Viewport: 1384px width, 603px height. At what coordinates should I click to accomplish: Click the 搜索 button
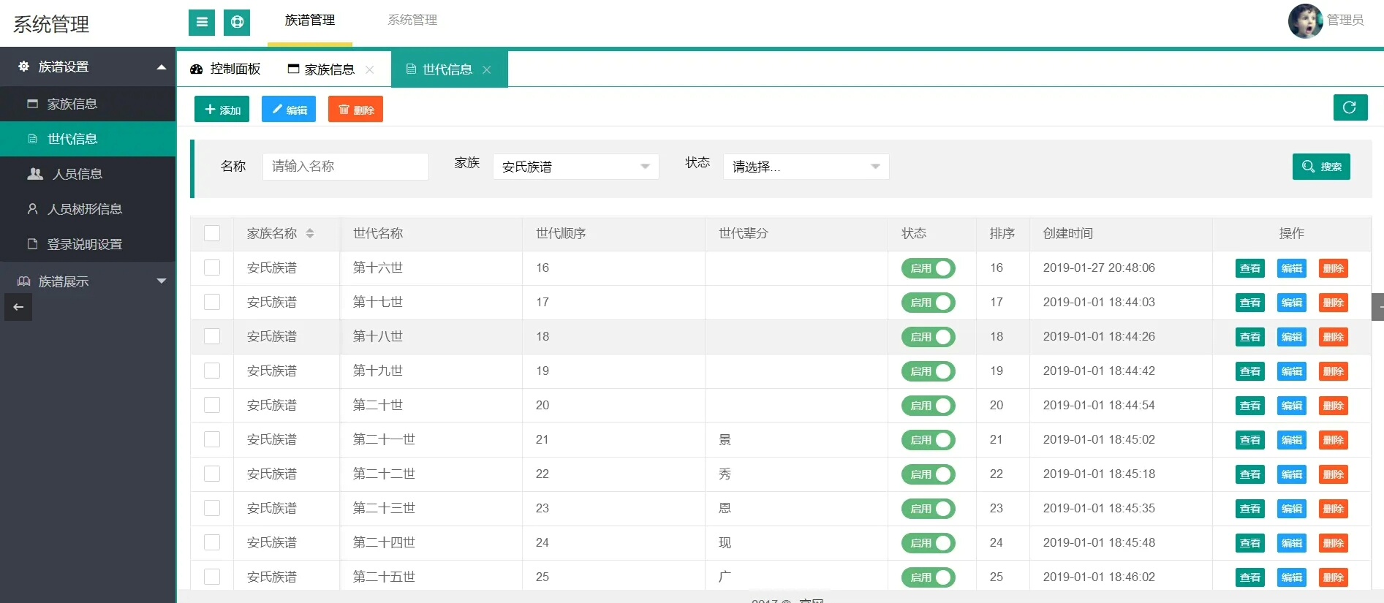coord(1321,167)
